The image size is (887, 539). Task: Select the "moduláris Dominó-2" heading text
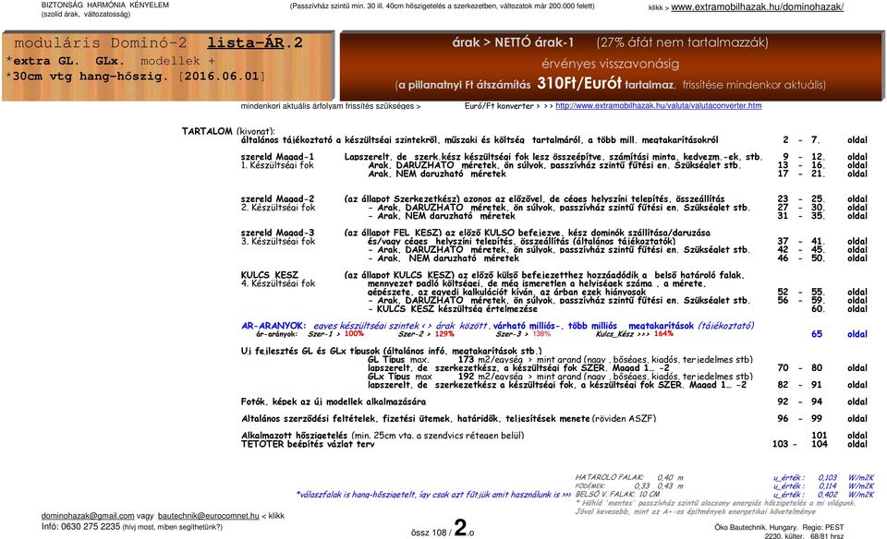click(100, 43)
